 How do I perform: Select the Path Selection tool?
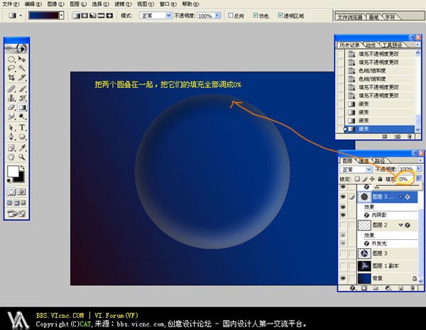[x=11, y=127]
